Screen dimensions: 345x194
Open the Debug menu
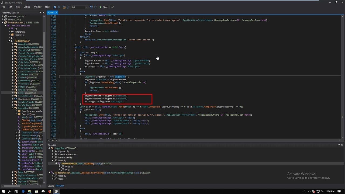pos(27,7)
